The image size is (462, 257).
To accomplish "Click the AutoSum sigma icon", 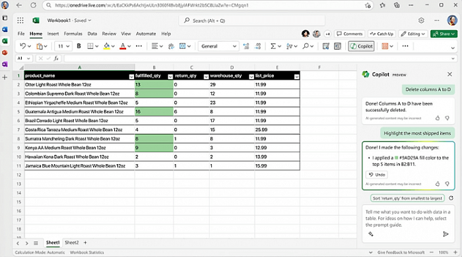I will 273,46.
